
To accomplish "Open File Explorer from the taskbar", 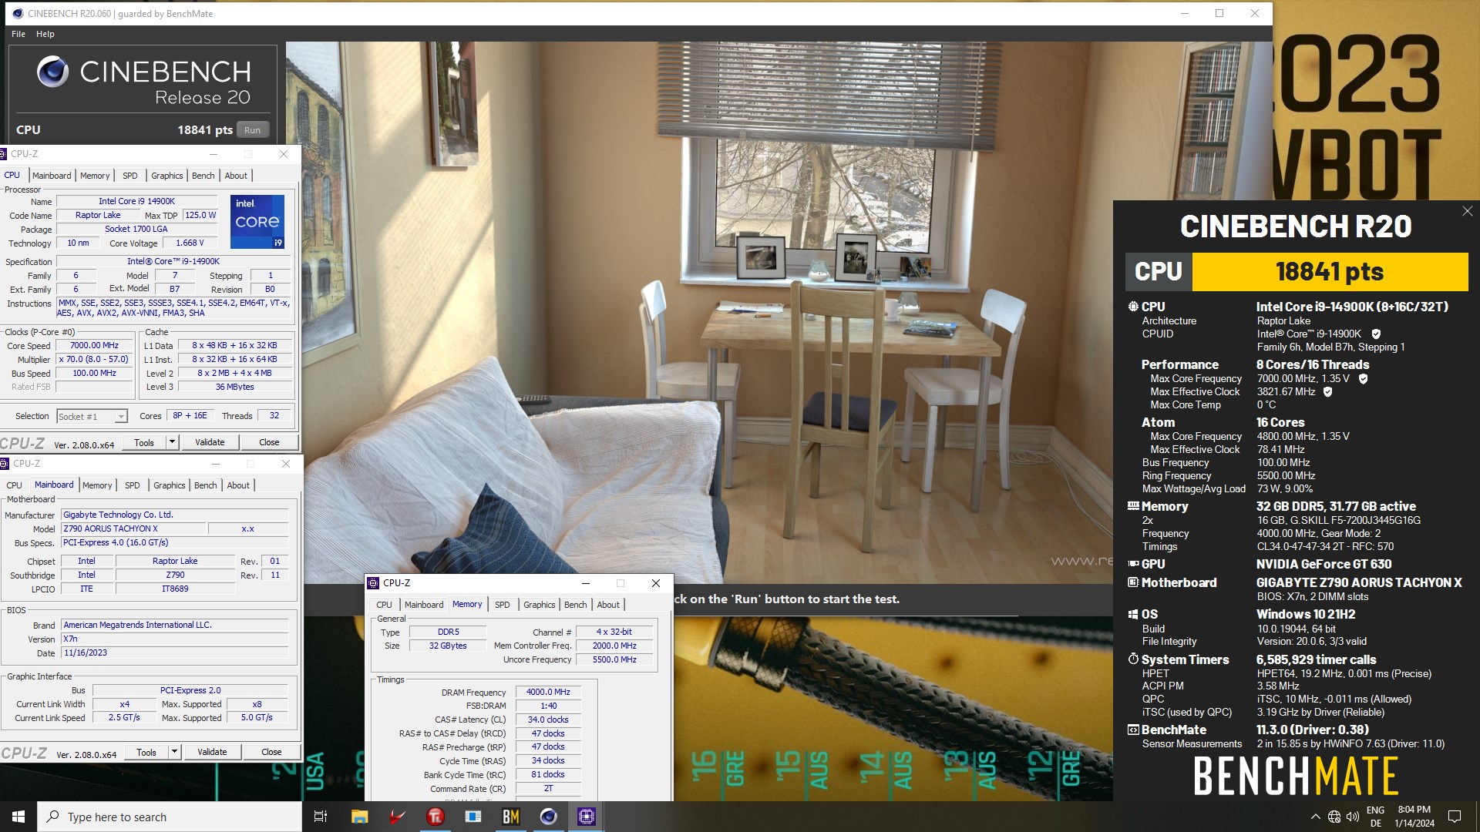I will click(x=359, y=817).
